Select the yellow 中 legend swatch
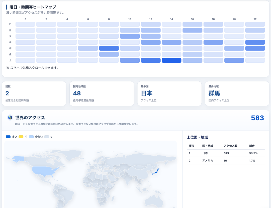271x208 pixels. click(x=21, y=137)
